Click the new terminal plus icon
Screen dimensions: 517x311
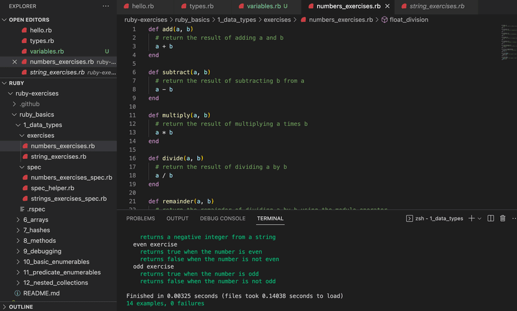[x=471, y=218]
